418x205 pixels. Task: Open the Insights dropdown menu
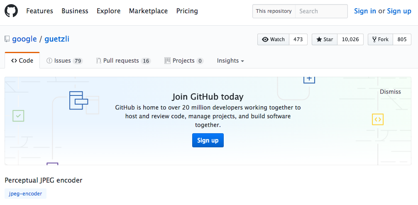click(x=230, y=61)
